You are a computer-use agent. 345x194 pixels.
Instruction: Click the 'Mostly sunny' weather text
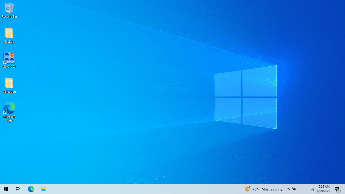[x=272, y=189]
